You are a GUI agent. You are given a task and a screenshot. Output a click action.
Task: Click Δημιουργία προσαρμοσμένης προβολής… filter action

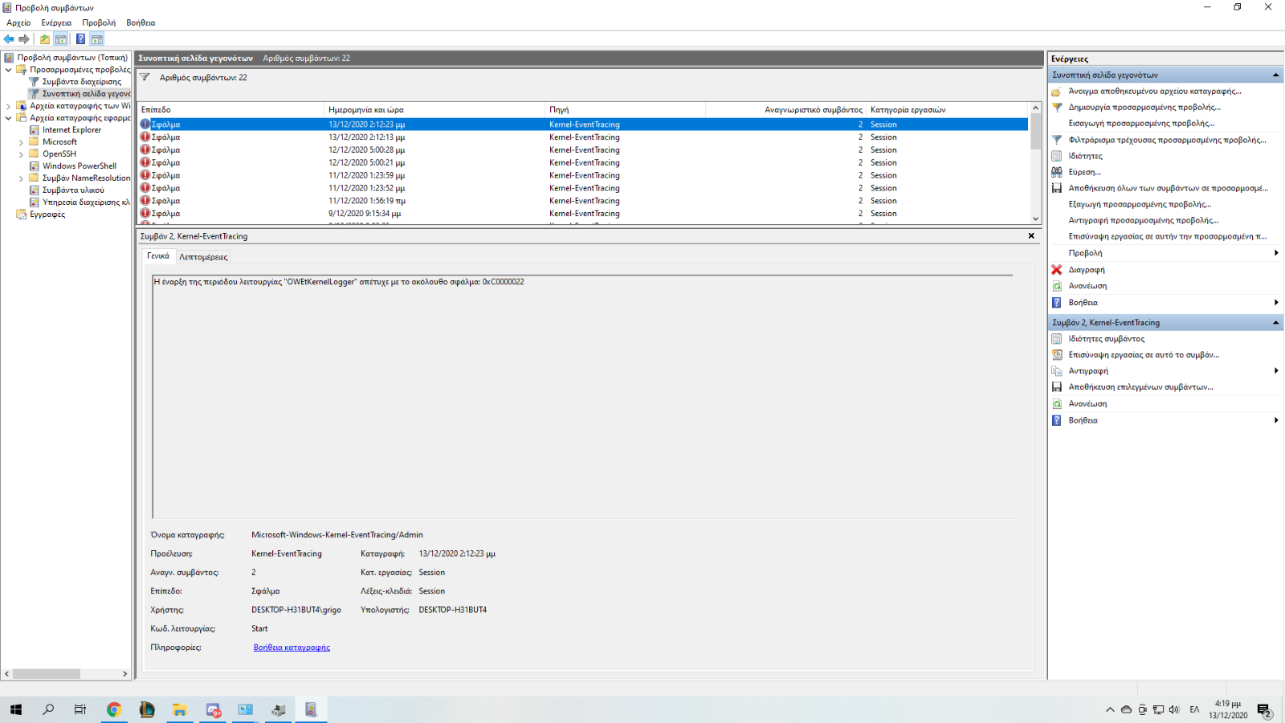click(x=1144, y=108)
